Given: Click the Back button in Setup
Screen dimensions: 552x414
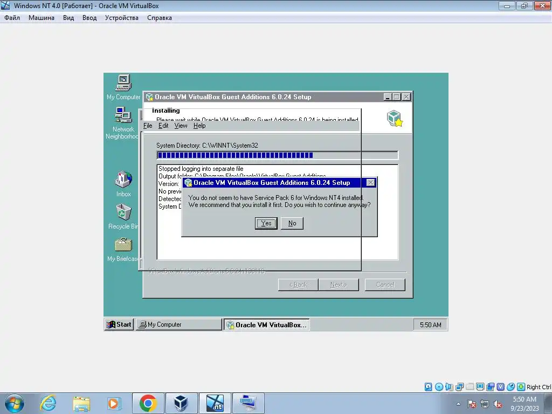Looking at the screenshot, I should point(298,285).
